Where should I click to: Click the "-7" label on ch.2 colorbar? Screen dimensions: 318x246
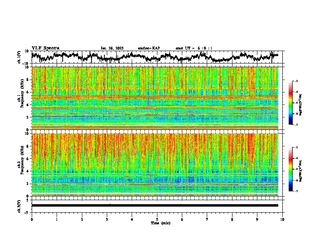296,191
